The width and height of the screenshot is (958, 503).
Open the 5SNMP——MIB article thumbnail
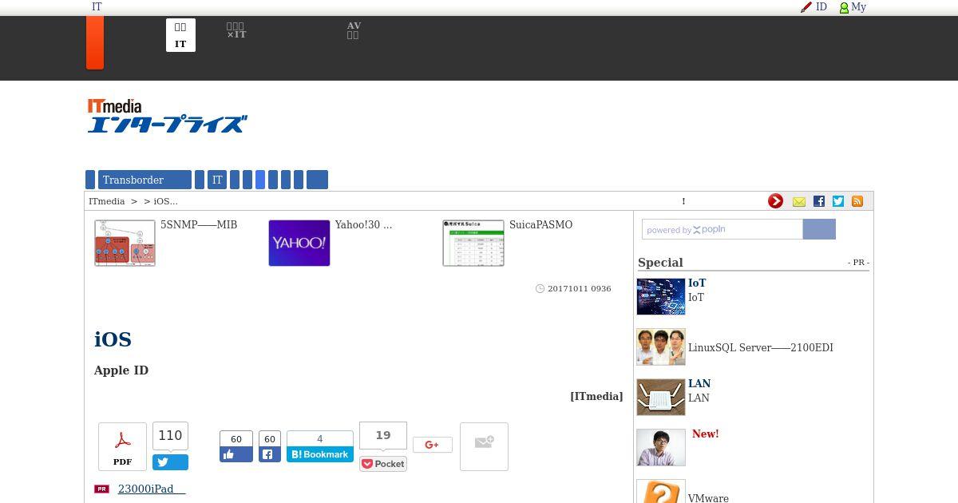(x=125, y=244)
